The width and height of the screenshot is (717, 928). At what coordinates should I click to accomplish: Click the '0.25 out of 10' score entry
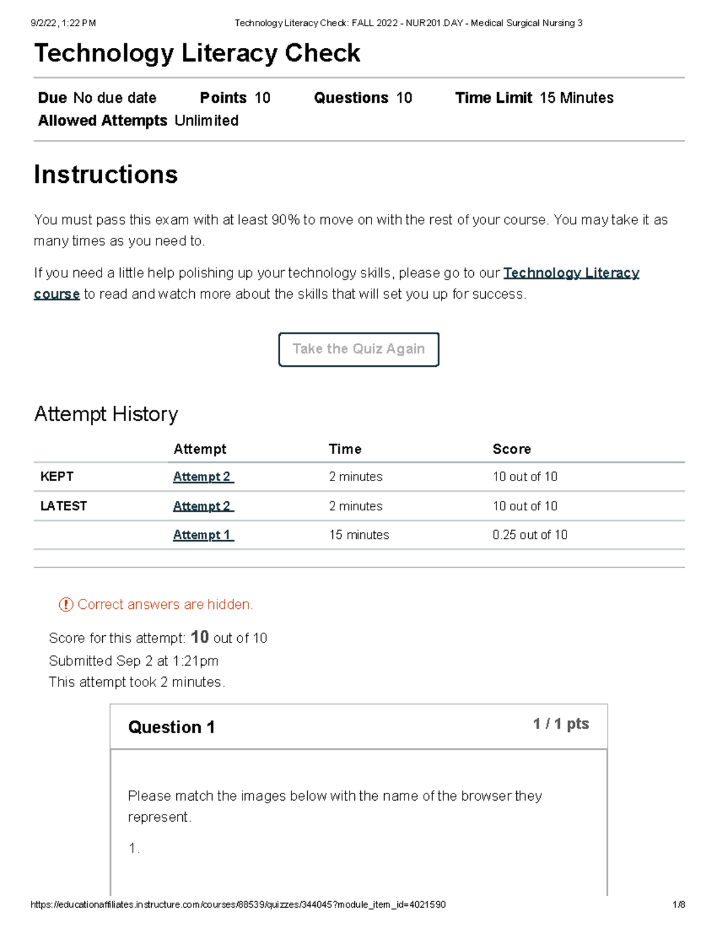point(530,535)
